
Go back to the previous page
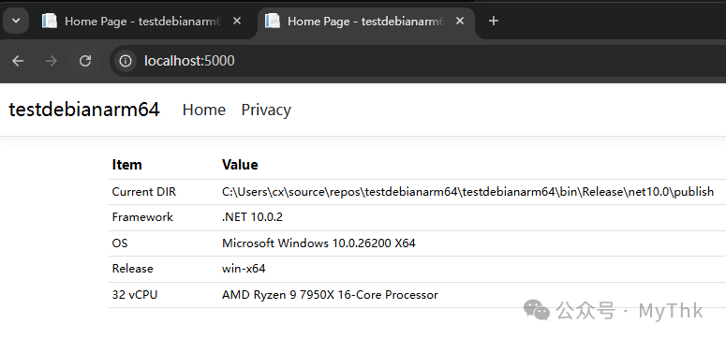tap(18, 61)
